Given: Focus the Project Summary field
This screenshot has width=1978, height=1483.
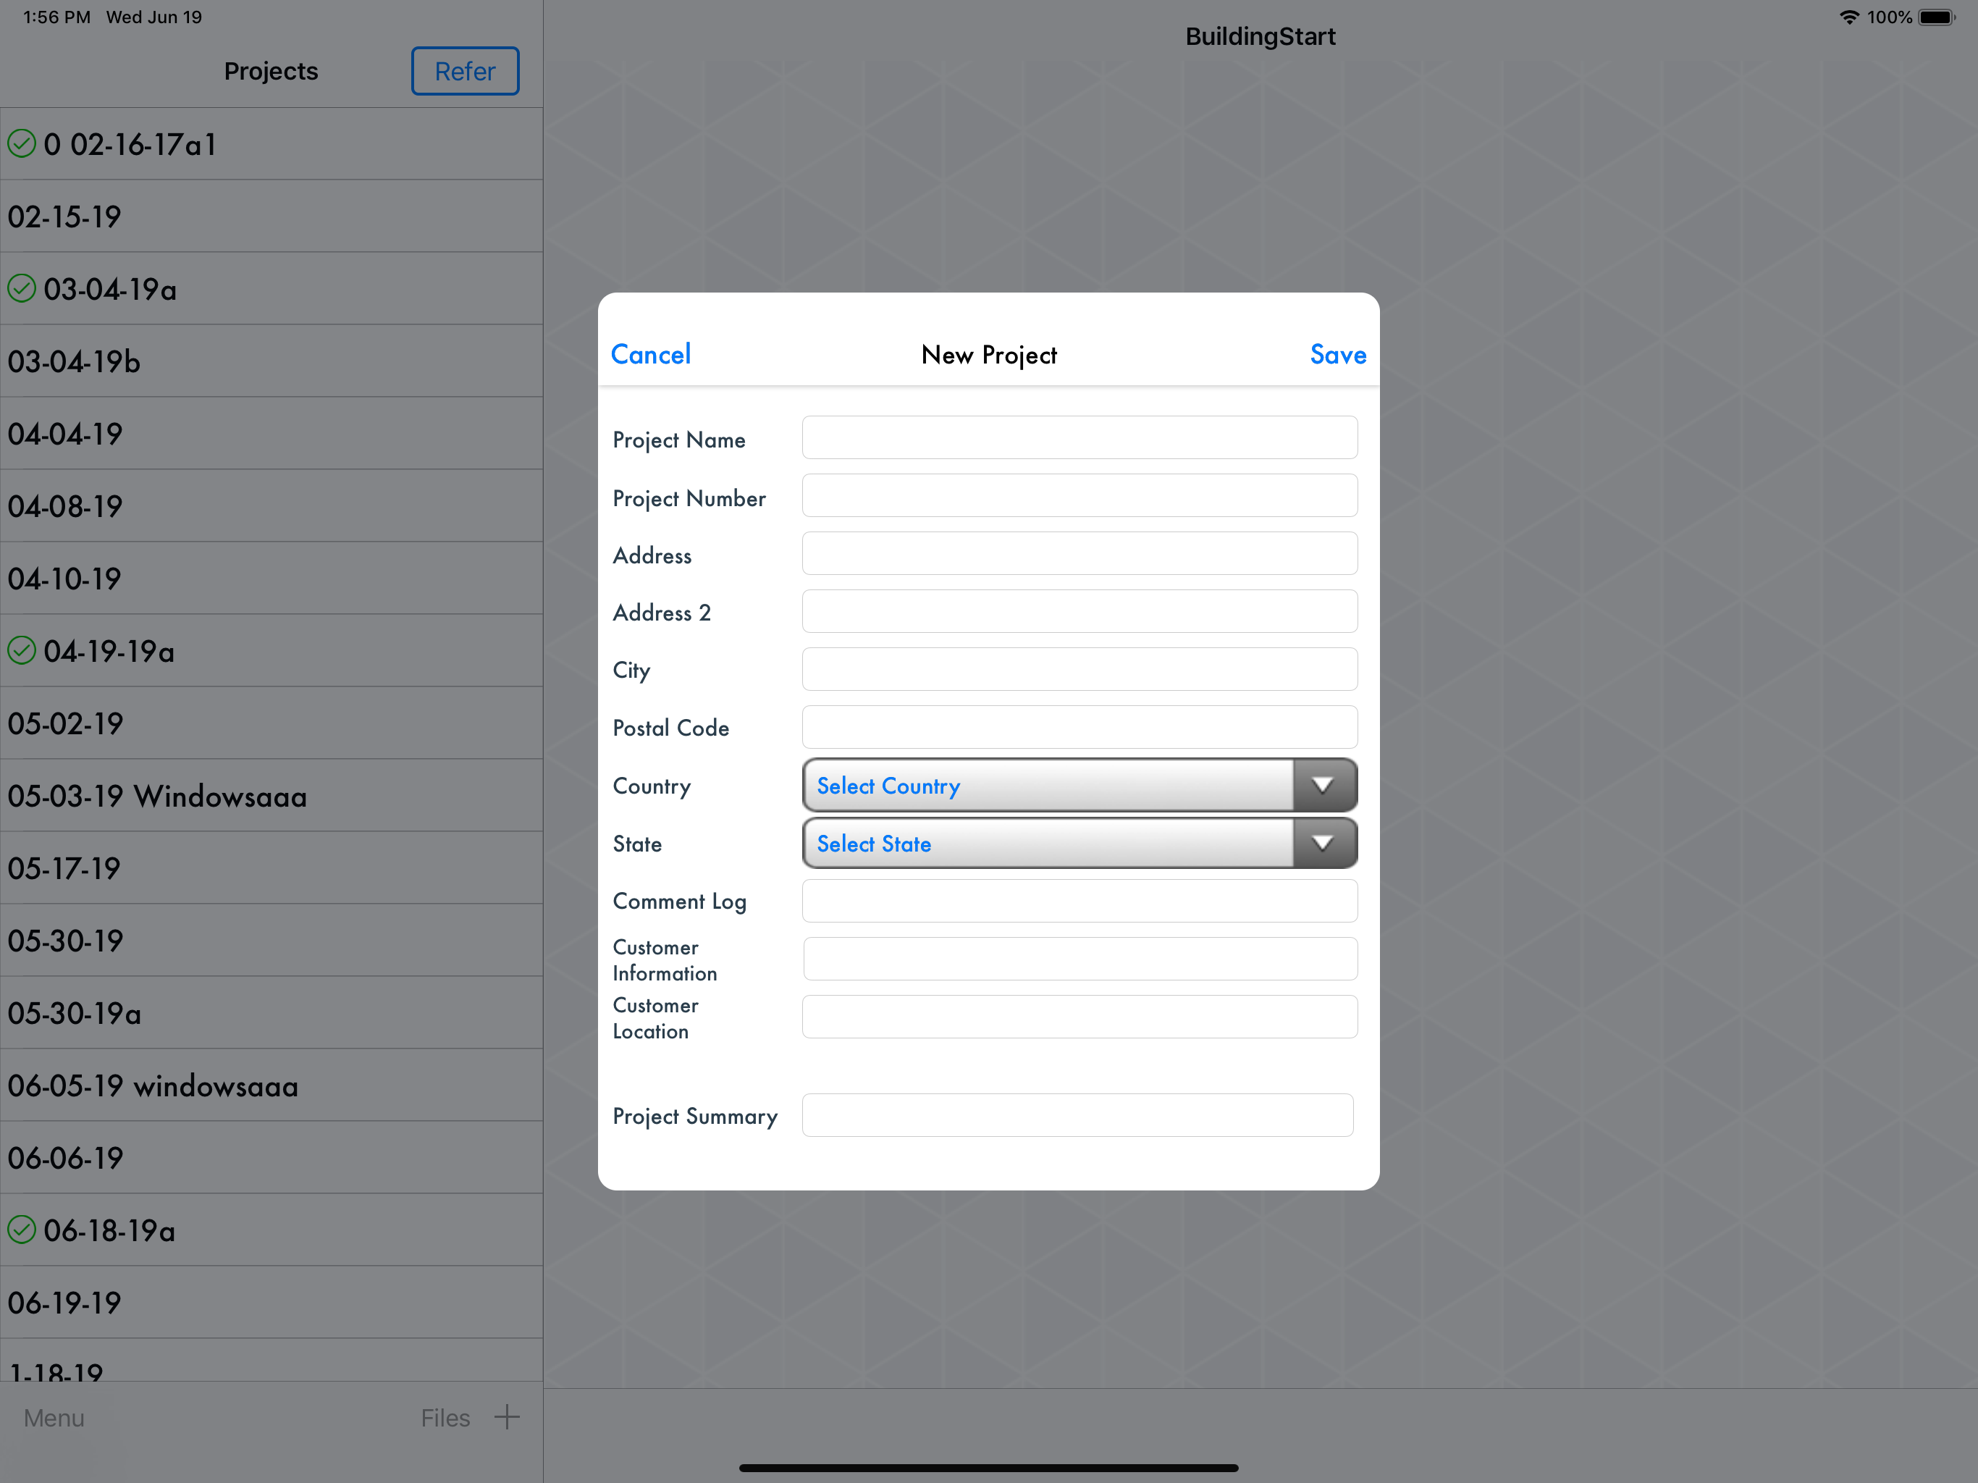Looking at the screenshot, I should [x=1077, y=1115].
